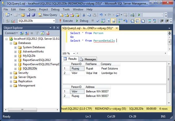The width and height of the screenshot is (175, 121).
Task: Select the Lionbridge Inc cell
Action: (109, 73)
